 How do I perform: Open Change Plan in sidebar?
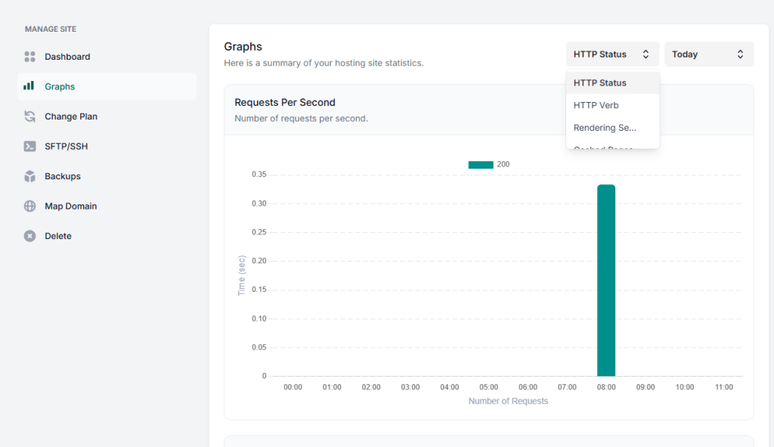tap(107, 116)
